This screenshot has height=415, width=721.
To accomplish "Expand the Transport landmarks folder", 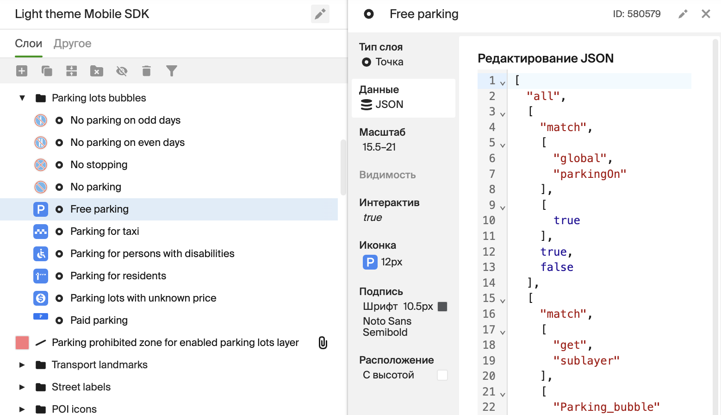I will pyautogui.click(x=22, y=365).
